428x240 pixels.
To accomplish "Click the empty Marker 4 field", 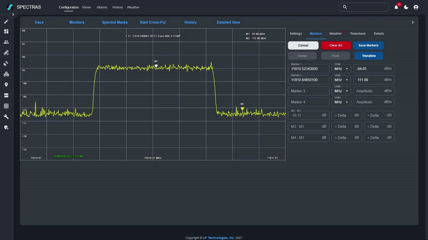I will coord(309,102).
